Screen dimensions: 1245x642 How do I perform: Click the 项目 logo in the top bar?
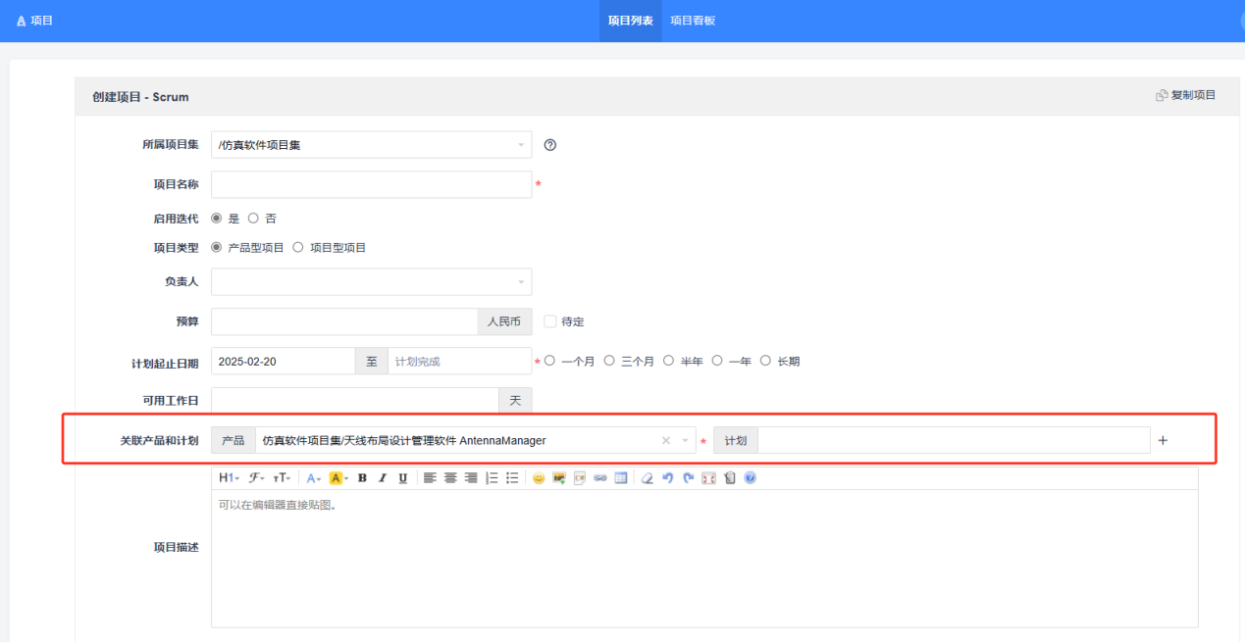34,21
